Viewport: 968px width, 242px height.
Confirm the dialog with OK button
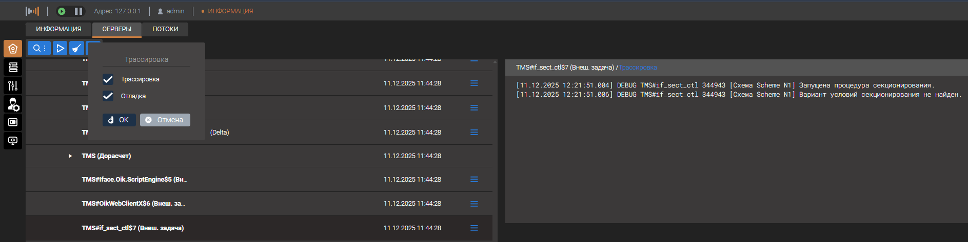(x=119, y=120)
